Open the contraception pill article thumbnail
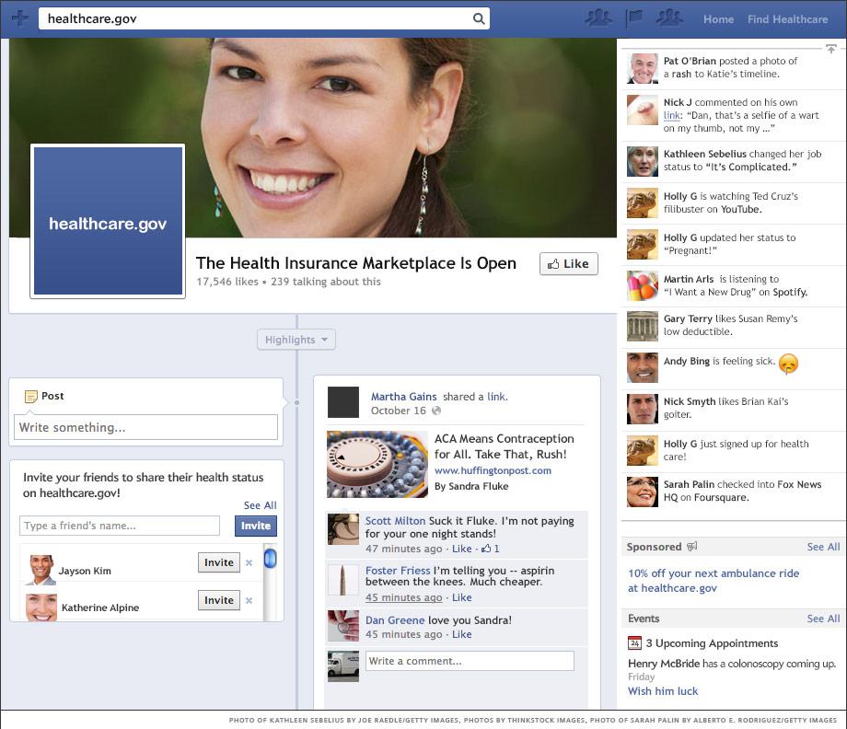The width and height of the screenshot is (847, 729). coord(377,464)
